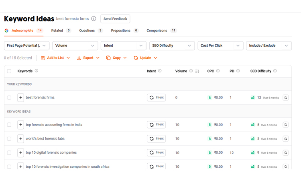Switch to the Comparisons tab
The height and width of the screenshot is (181, 301).
pyautogui.click(x=161, y=31)
